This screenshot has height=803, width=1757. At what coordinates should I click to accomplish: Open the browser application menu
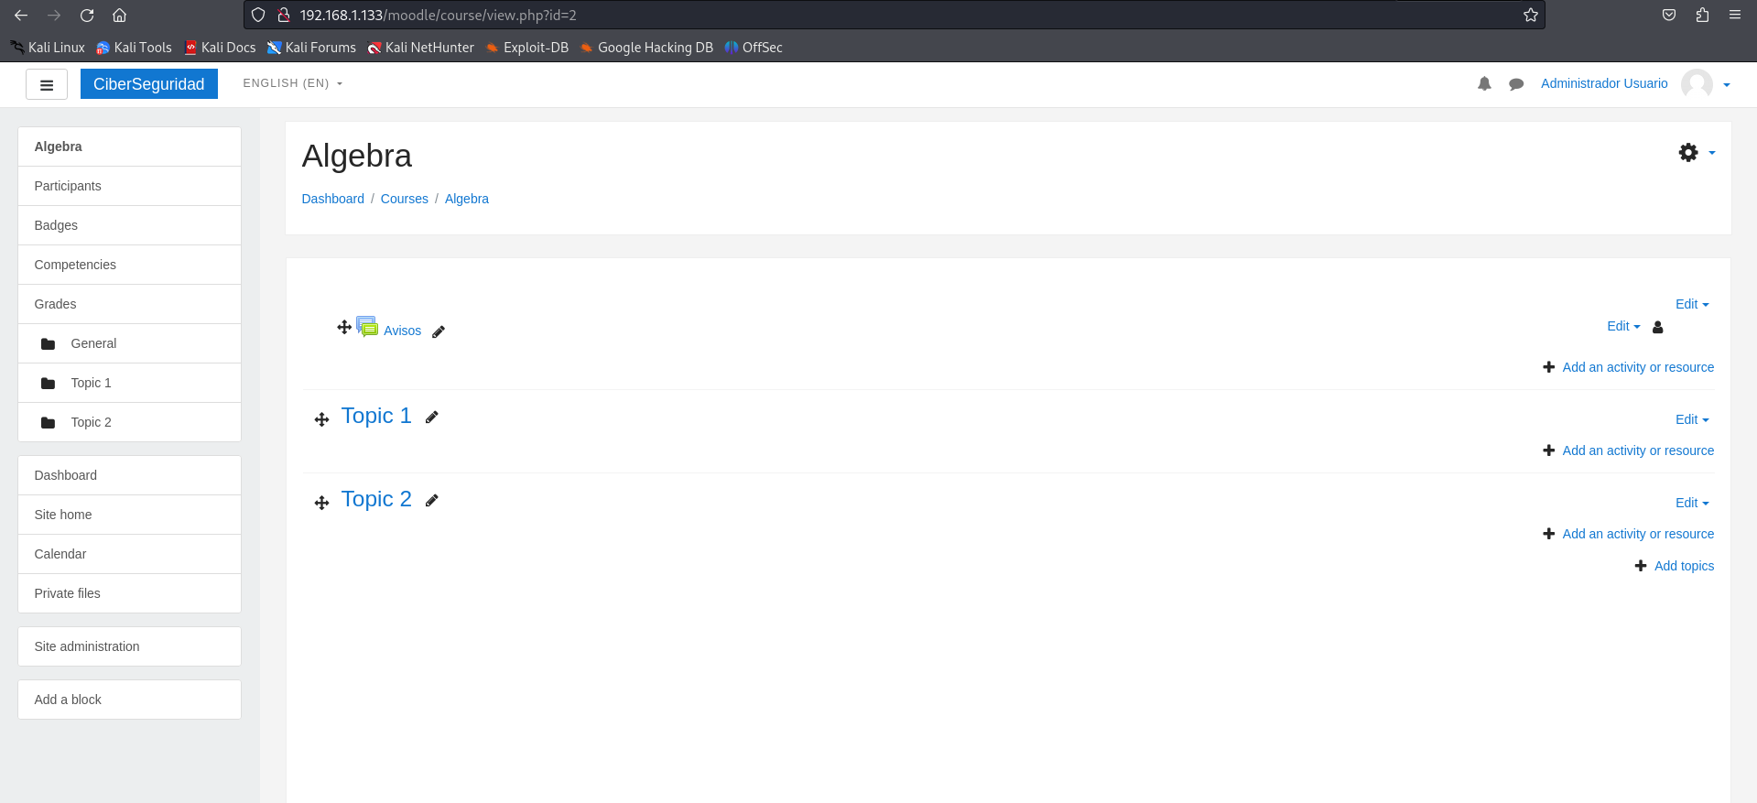[1735, 15]
